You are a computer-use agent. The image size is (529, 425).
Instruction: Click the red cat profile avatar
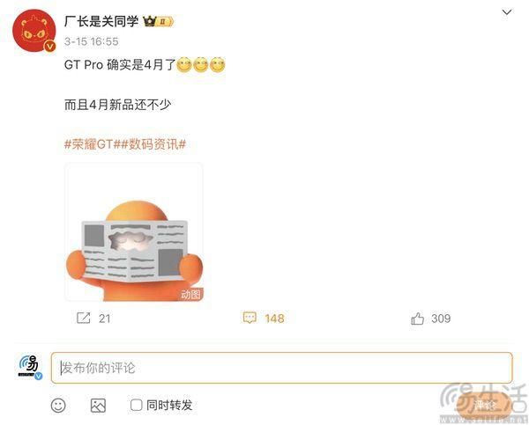point(34,31)
